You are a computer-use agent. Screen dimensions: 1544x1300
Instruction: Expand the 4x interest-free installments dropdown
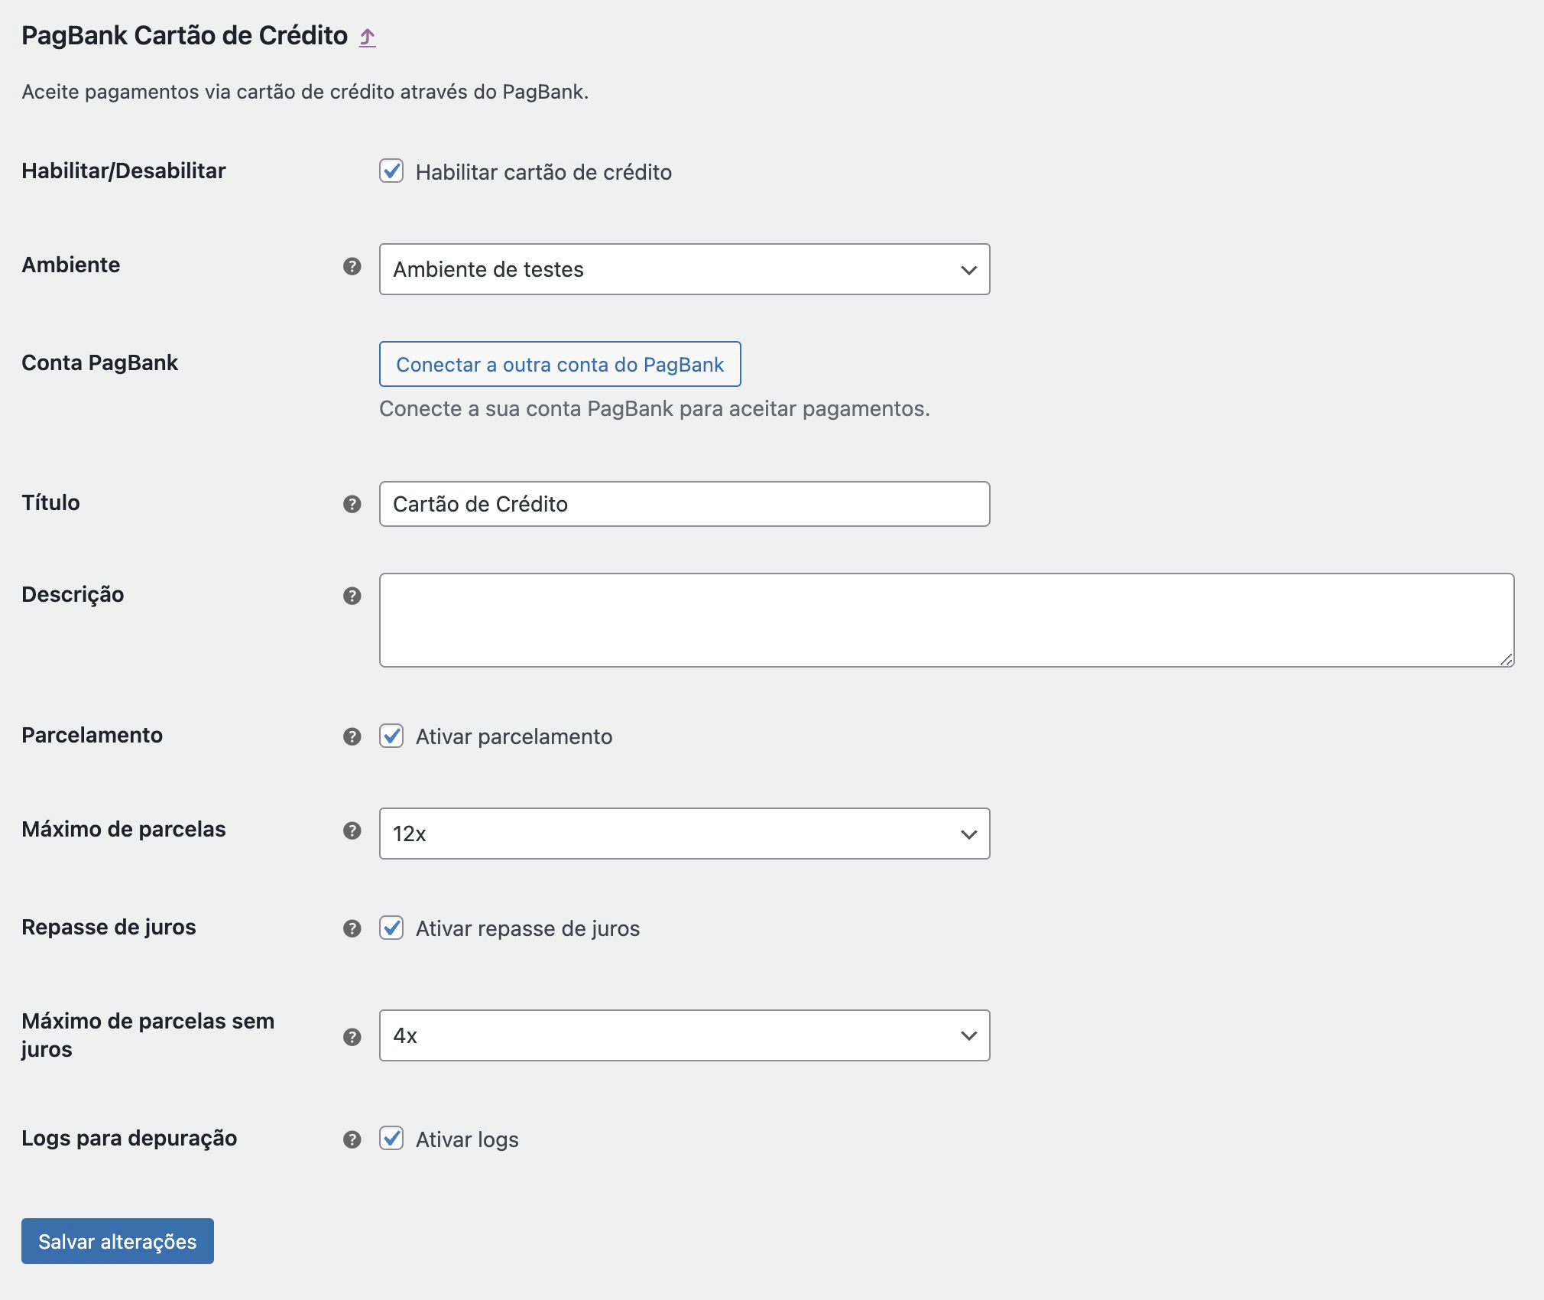[684, 1035]
